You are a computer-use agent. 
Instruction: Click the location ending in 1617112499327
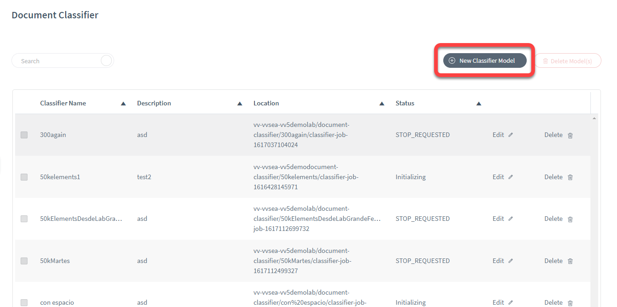(303, 261)
